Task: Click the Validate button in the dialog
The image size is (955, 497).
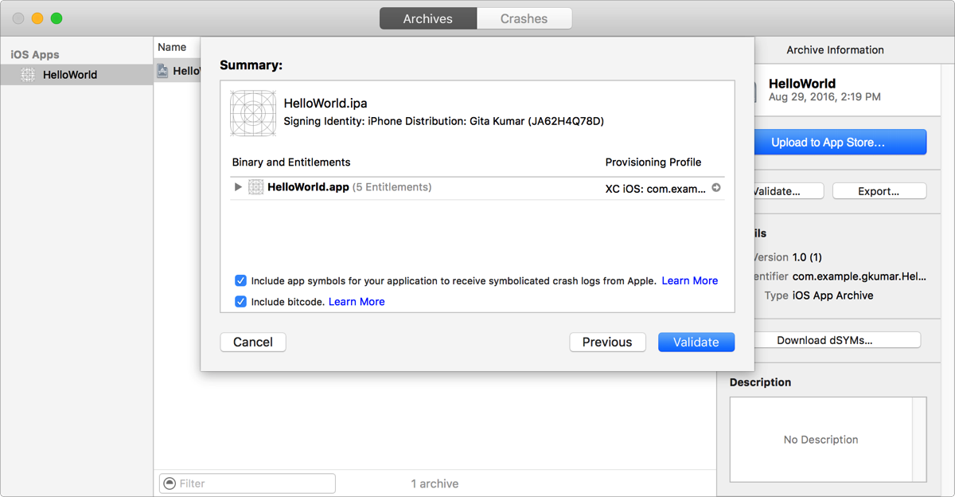Action: click(696, 342)
